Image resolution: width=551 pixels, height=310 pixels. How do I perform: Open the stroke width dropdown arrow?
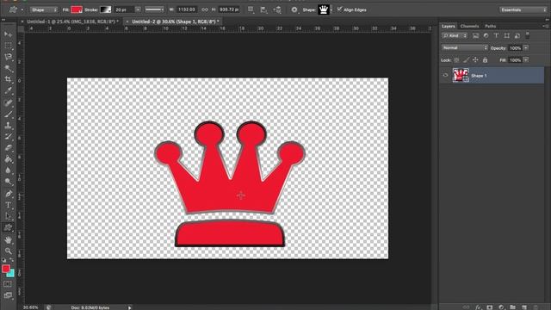(138, 9)
